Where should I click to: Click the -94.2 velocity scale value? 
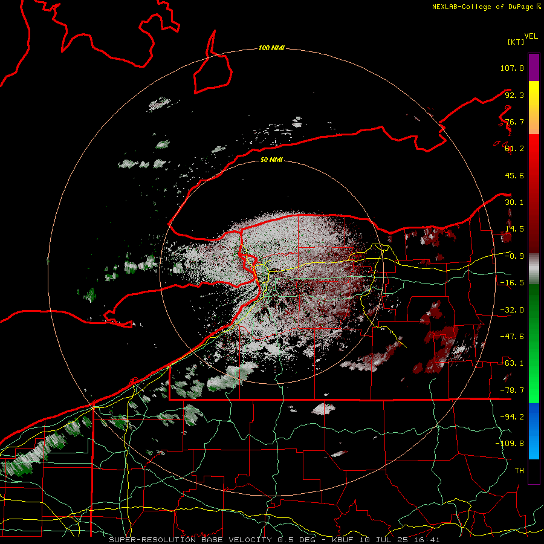pos(512,417)
